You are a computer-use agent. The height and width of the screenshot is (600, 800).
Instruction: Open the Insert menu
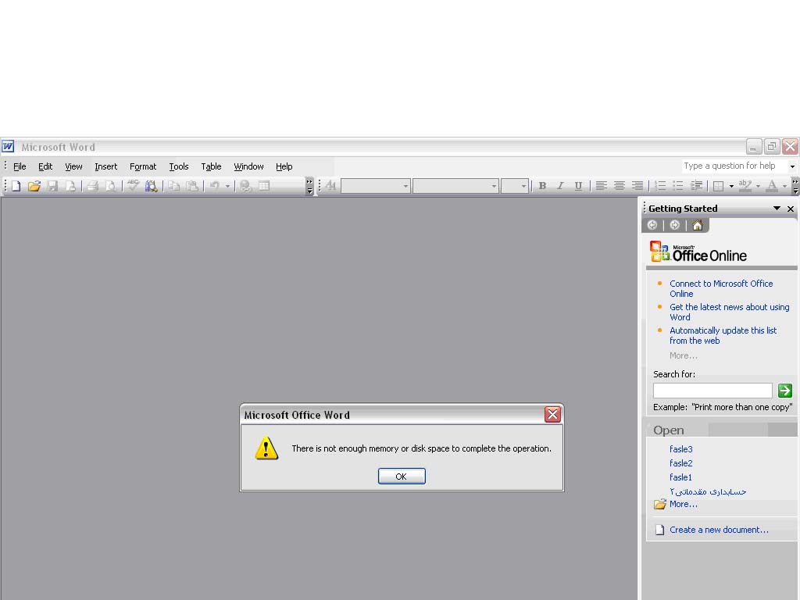[105, 166]
